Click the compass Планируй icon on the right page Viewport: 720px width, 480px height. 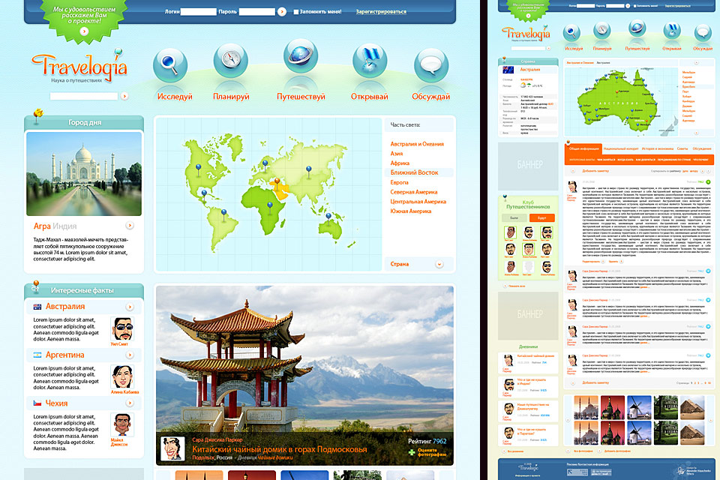[x=601, y=31]
